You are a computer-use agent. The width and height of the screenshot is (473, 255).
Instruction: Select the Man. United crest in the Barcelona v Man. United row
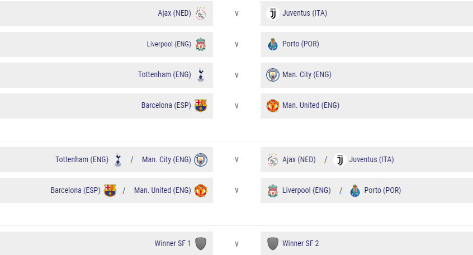[x=273, y=106]
